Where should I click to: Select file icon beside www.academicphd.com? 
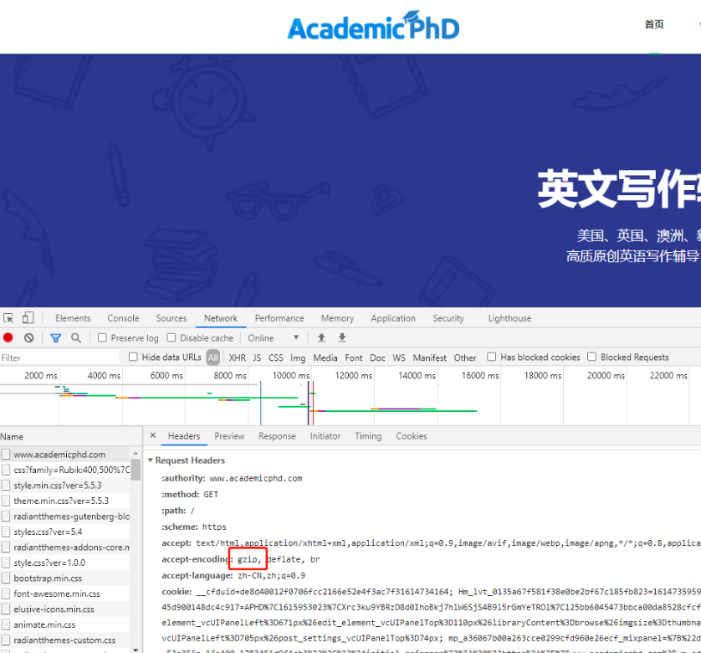pyautogui.click(x=6, y=455)
